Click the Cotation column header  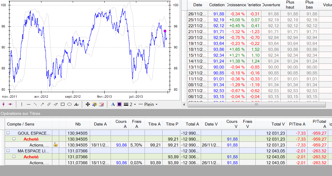click(x=217, y=5)
